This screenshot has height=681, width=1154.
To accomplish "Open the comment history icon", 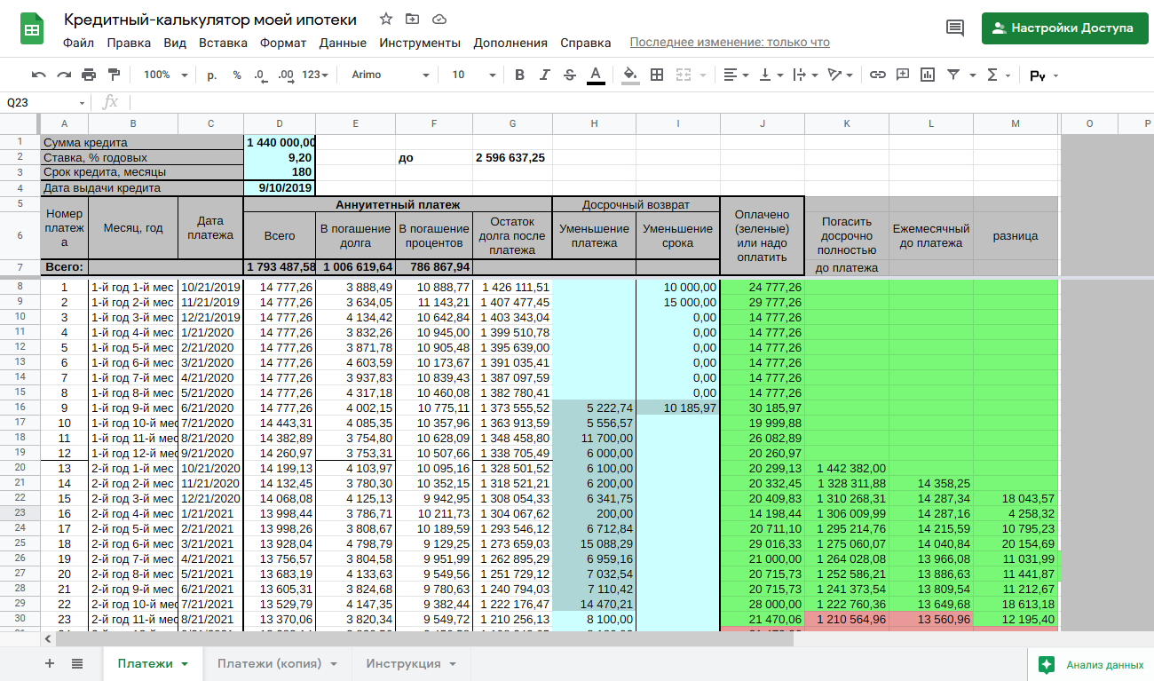I will coord(955,28).
